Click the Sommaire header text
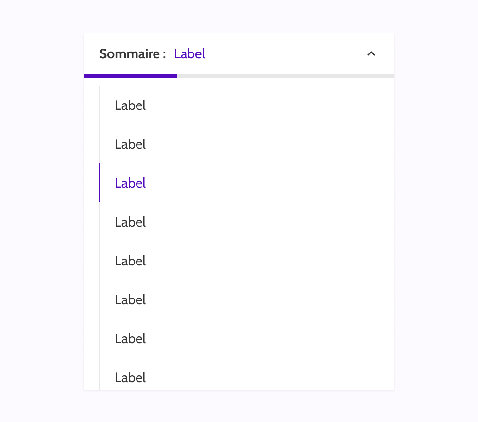 tap(132, 54)
